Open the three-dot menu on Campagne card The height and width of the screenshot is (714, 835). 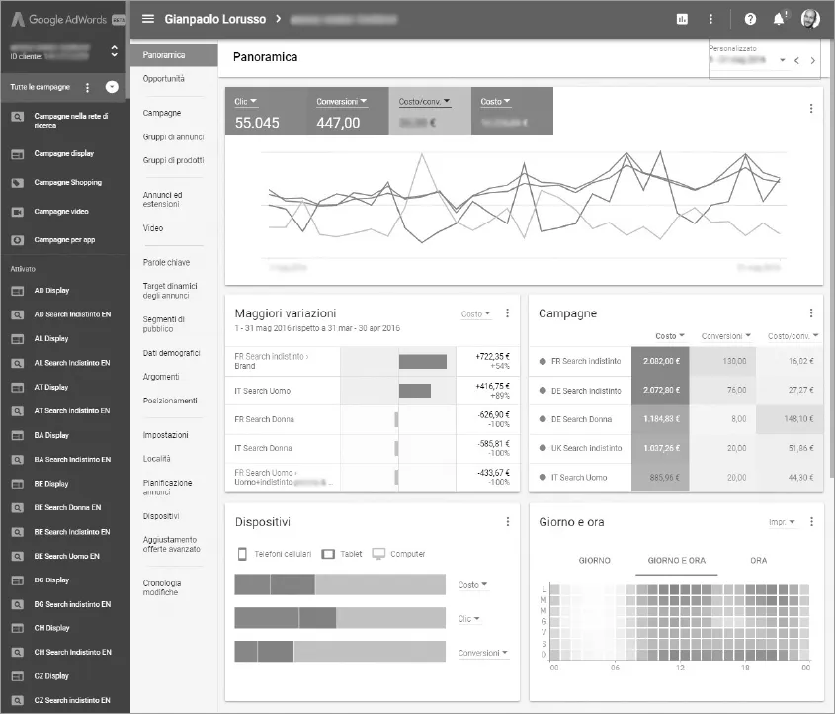[811, 313]
